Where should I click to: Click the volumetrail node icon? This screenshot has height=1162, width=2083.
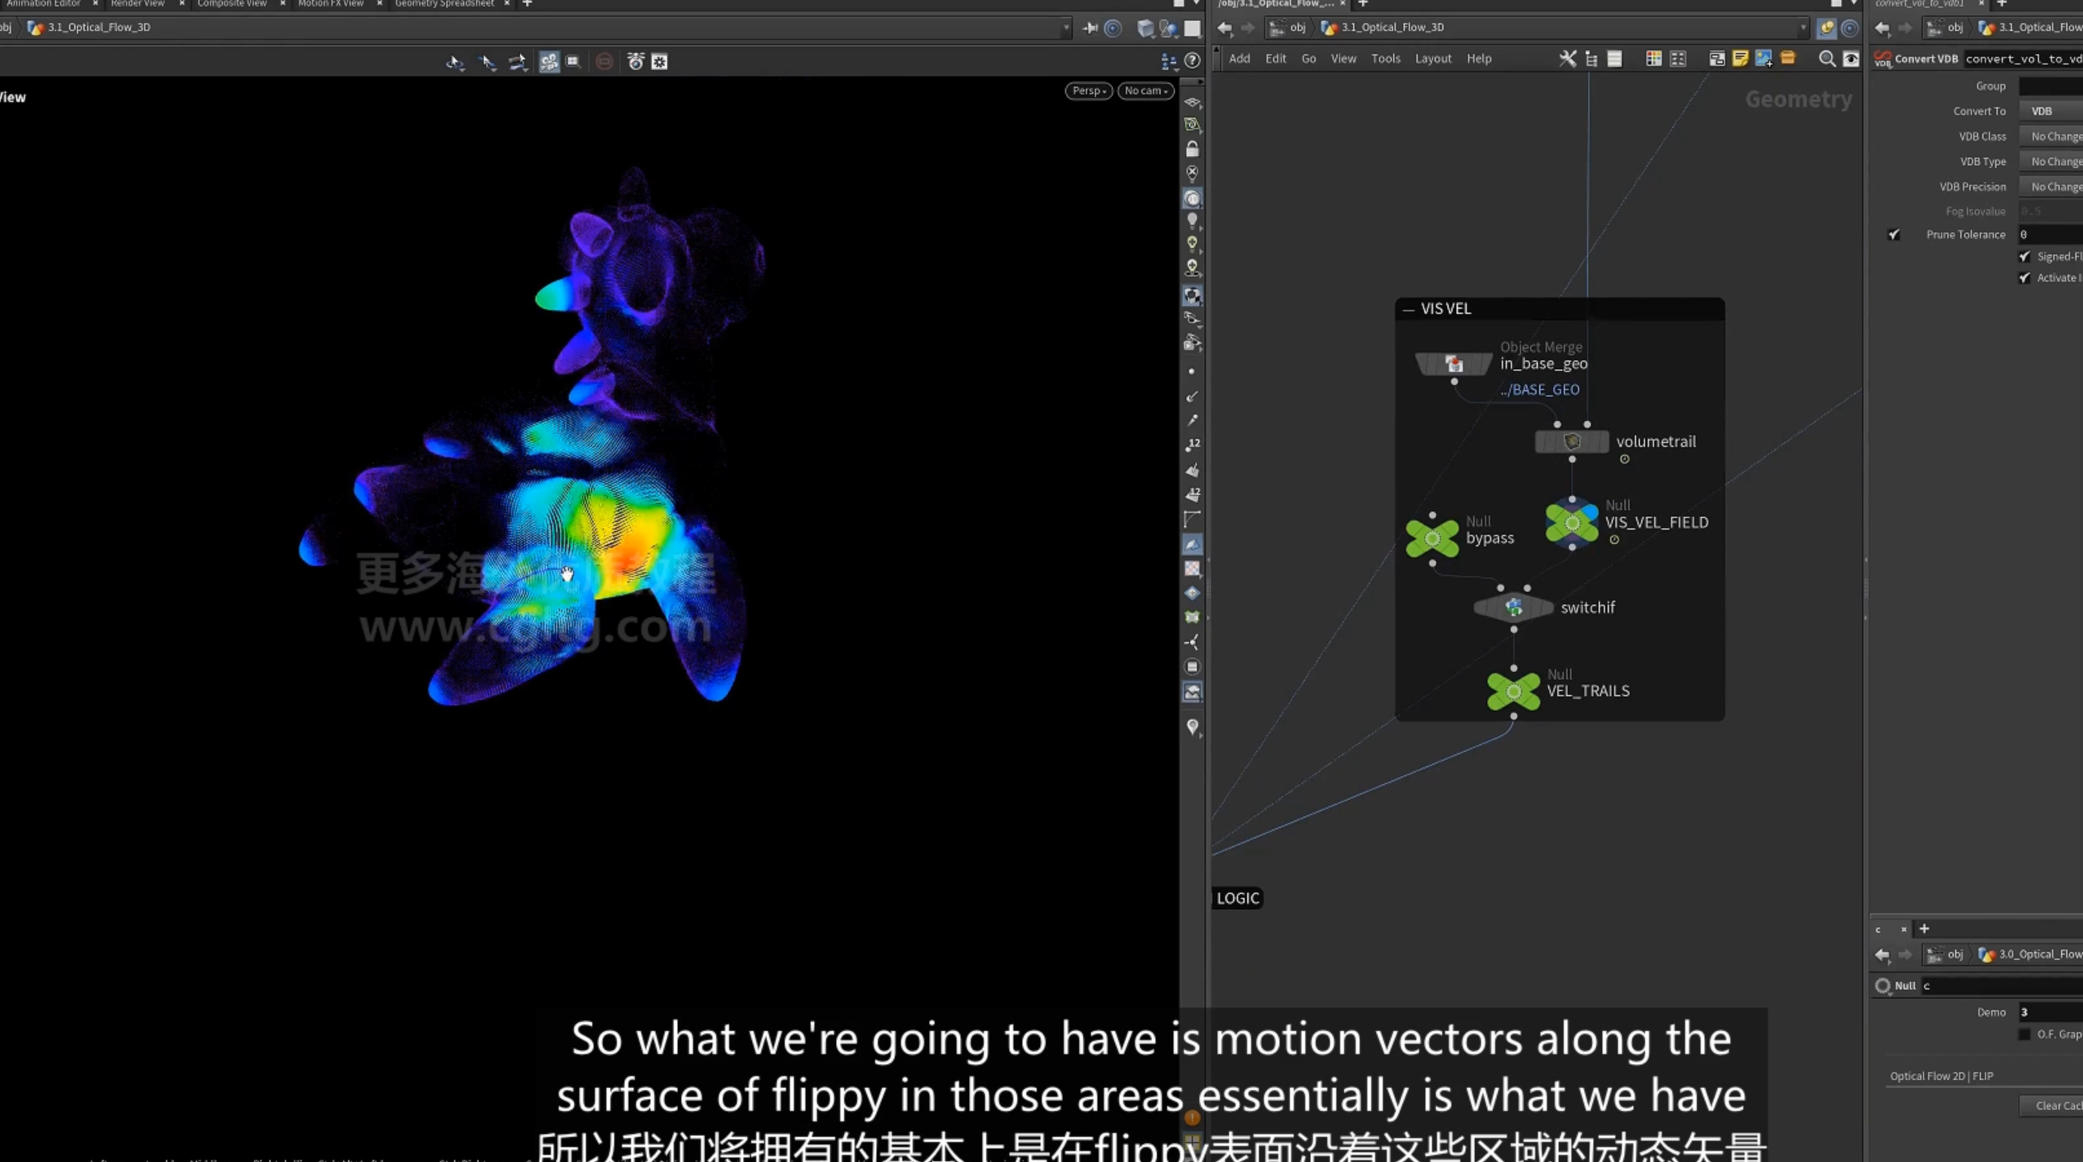tap(1572, 442)
